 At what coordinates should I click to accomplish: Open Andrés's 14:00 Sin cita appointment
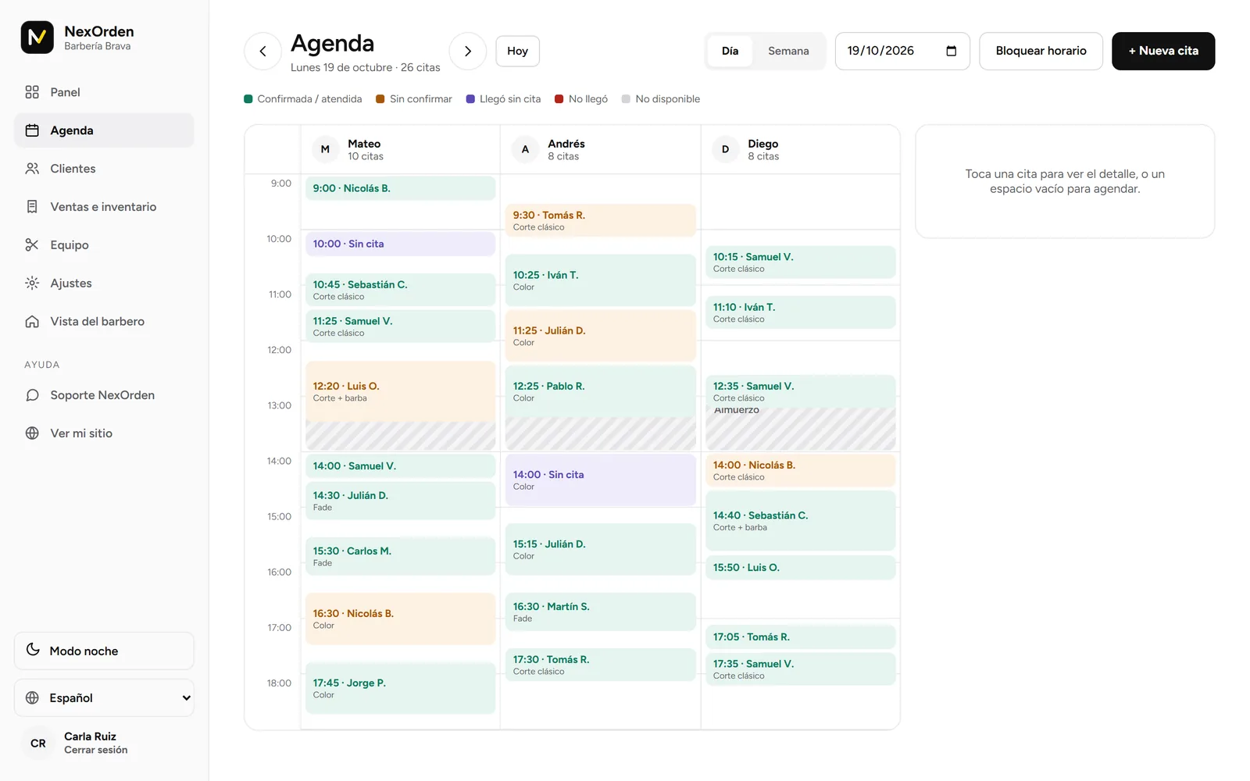(600, 480)
